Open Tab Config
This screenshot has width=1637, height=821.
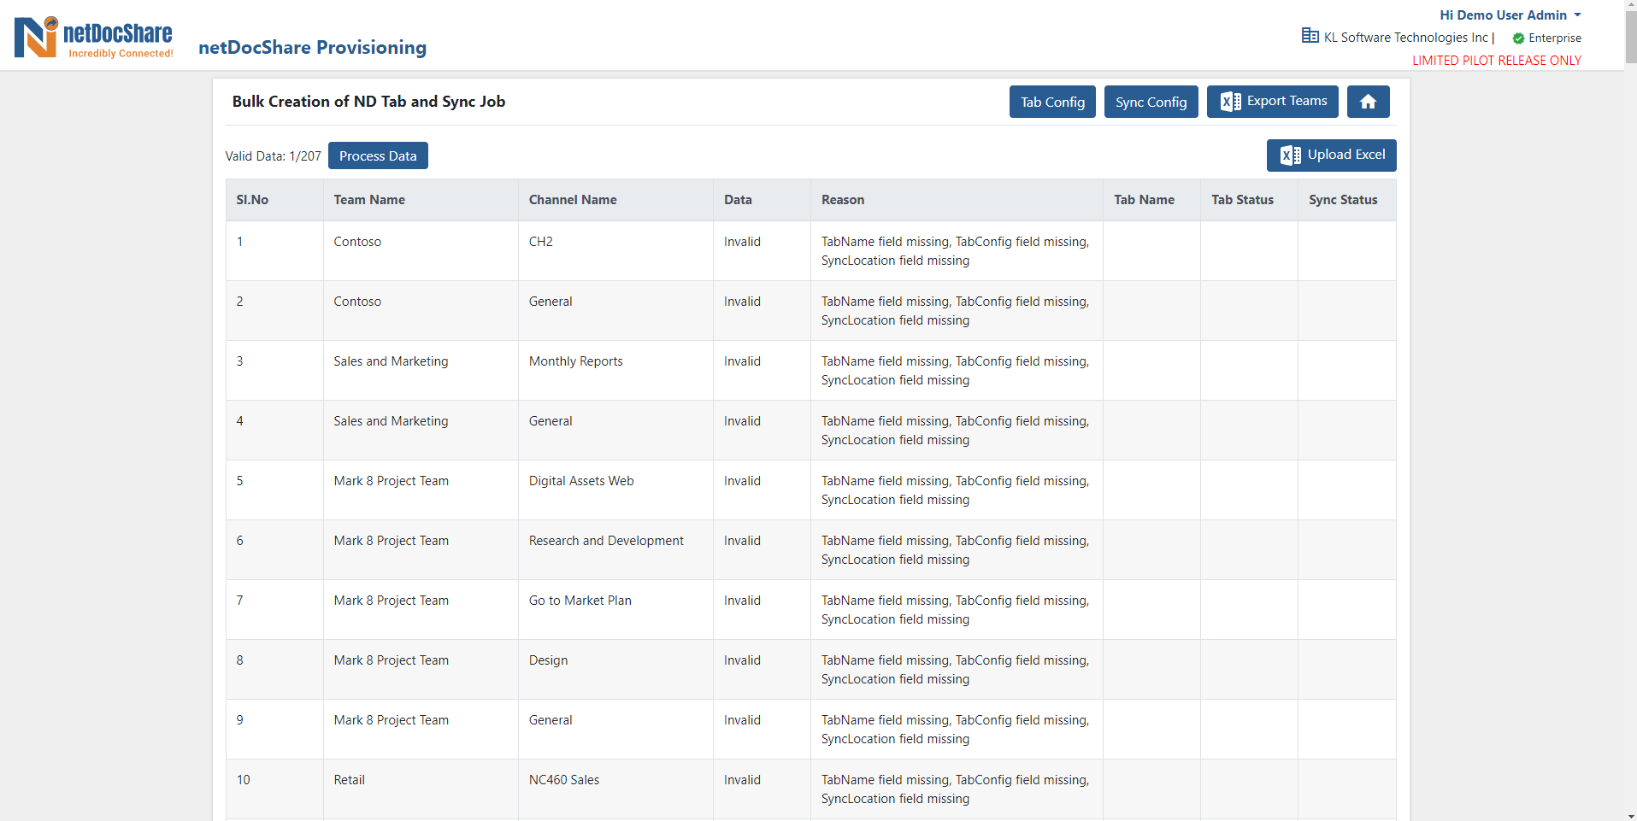1052,102
